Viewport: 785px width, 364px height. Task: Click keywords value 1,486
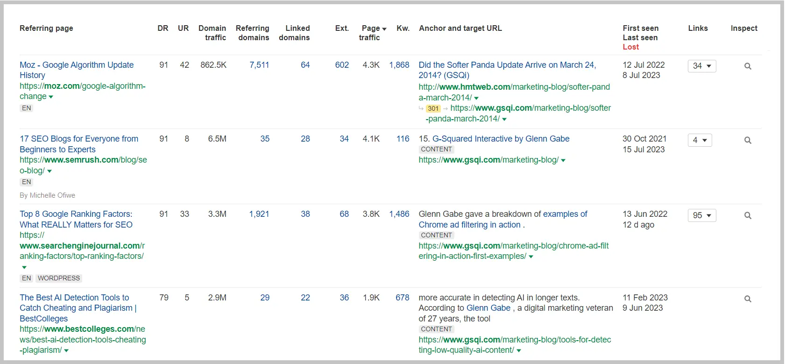(x=399, y=214)
